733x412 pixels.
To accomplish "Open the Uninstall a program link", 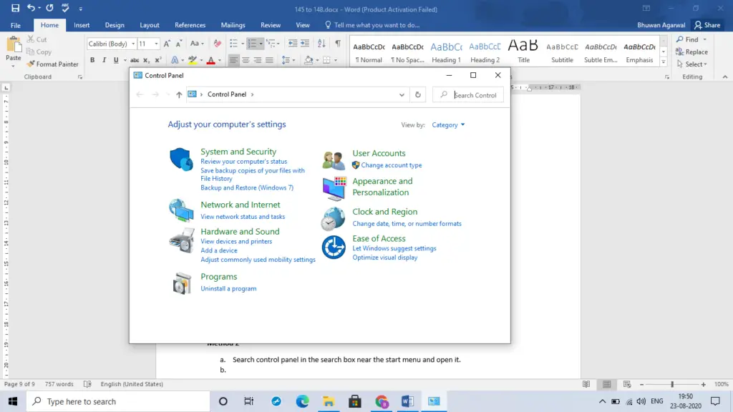I will point(228,289).
